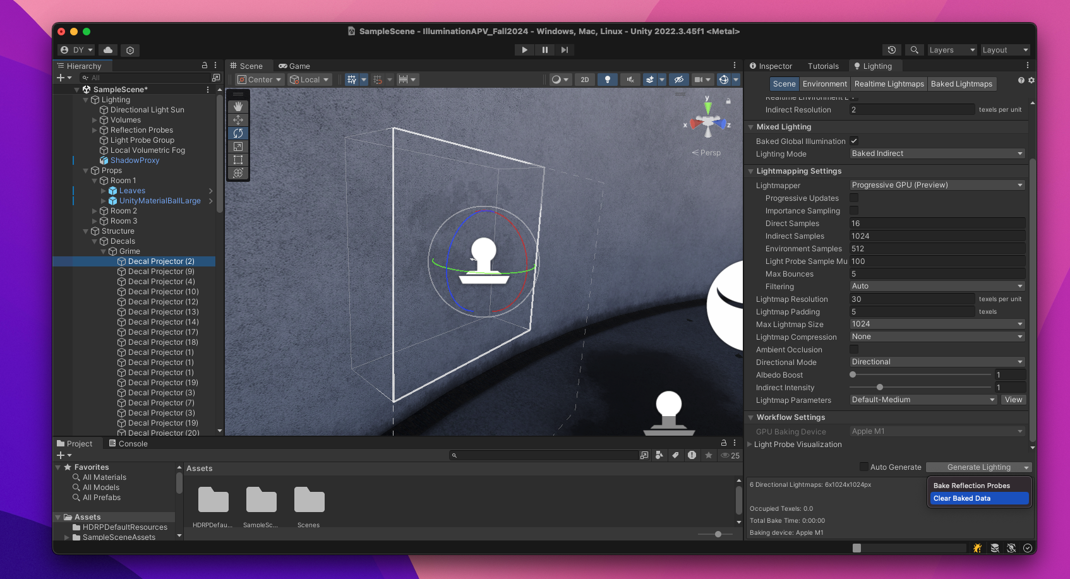Choose Clear Baked Data menu item
The height and width of the screenshot is (579, 1070).
click(x=979, y=498)
